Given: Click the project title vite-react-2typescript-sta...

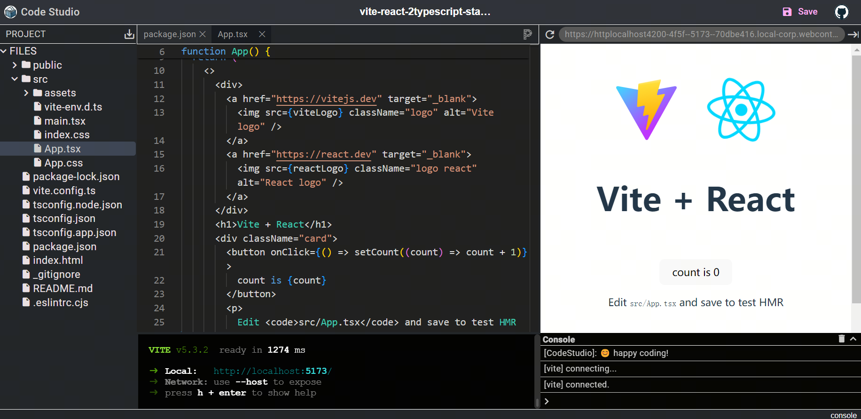Looking at the screenshot, I should tap(425, 12).
